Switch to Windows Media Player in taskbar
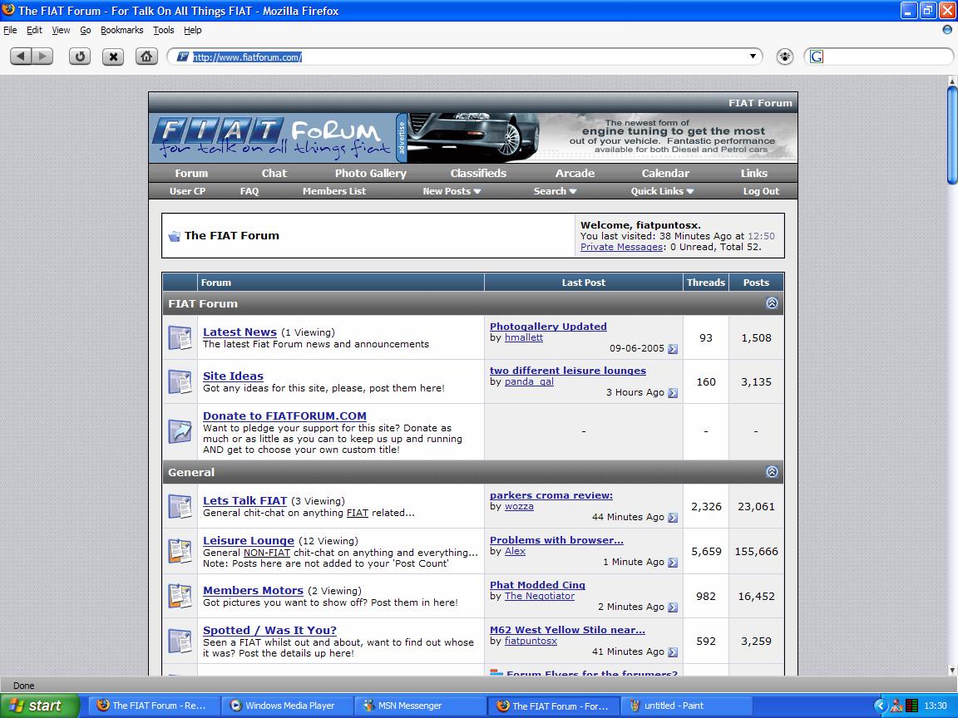The width and height of the screenshot is (958, 718). [x=288, y=706]
